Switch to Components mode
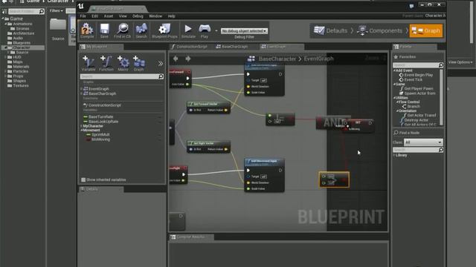 379,30
